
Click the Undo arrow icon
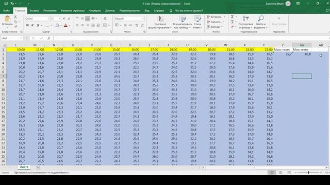point(12,4)
